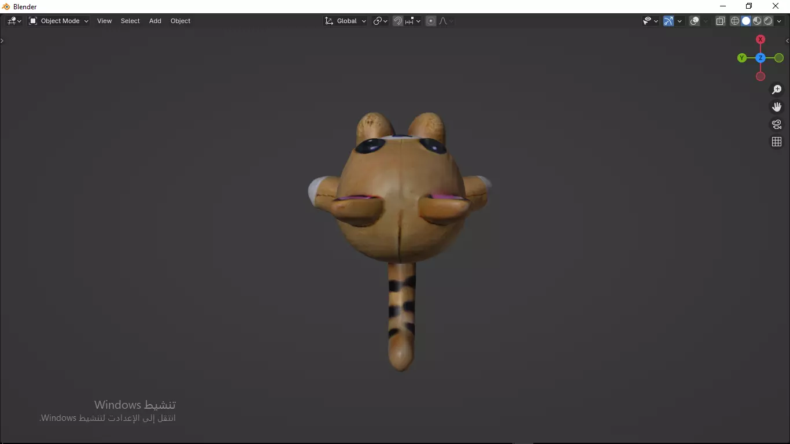The width and height of the screenshot is (790, 444).
Task: Open the Select menu
Action: click(130, 21)
